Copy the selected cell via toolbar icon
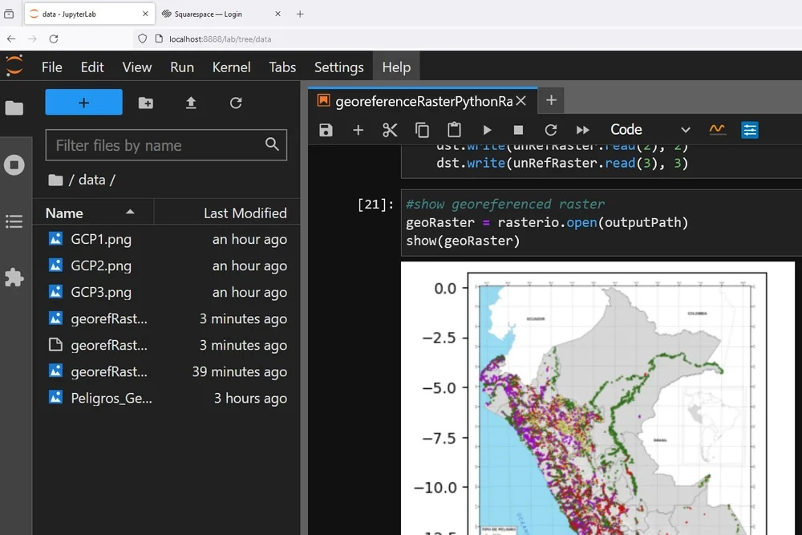The image size is (802, 535). click(422, 129)
